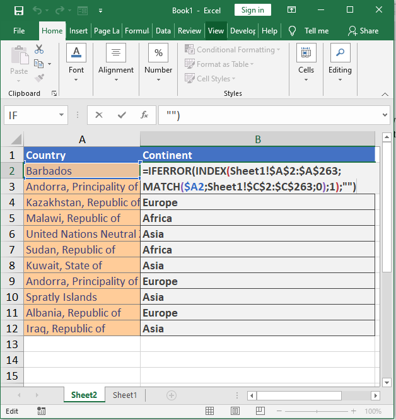Click Cell Styles
The height and width of the screenshot is (420, 396).
pos(210,78)
